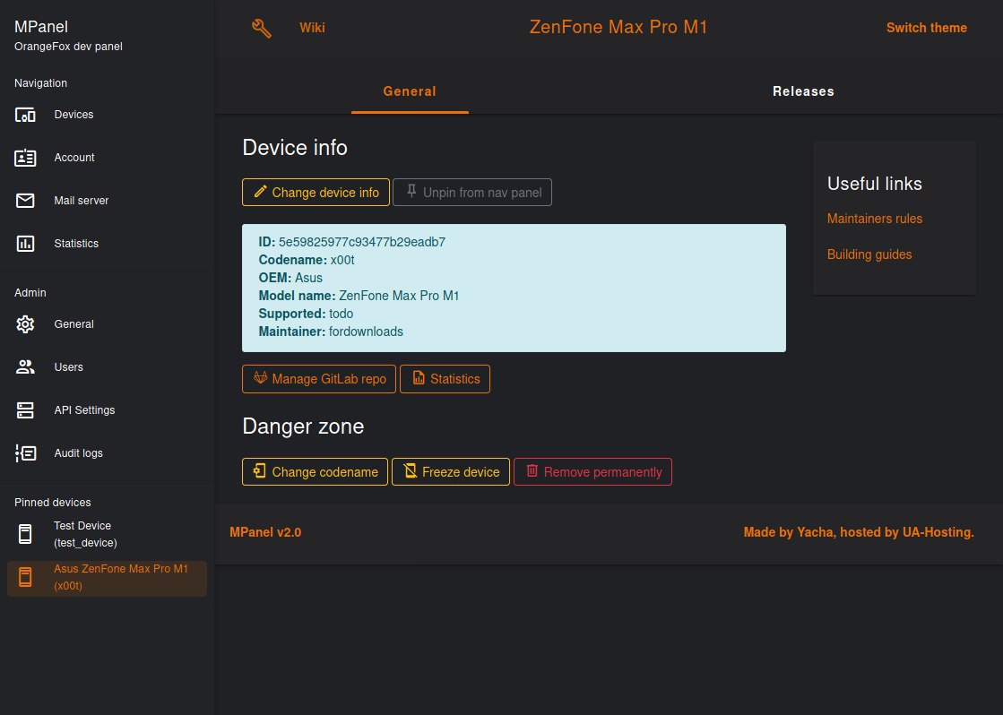This screenshot has height=715, width=1003.
Task: Click Switch theme
Action: pyautogui.click(x=926, y=28)
